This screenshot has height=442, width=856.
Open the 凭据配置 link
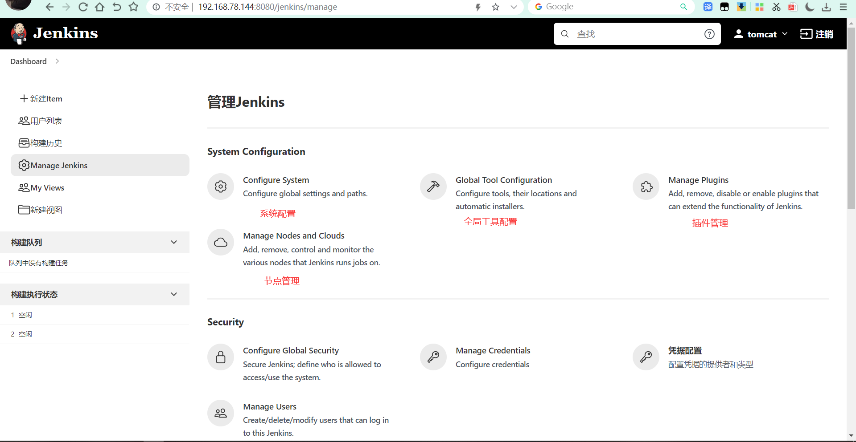click(x=685, y=351)
